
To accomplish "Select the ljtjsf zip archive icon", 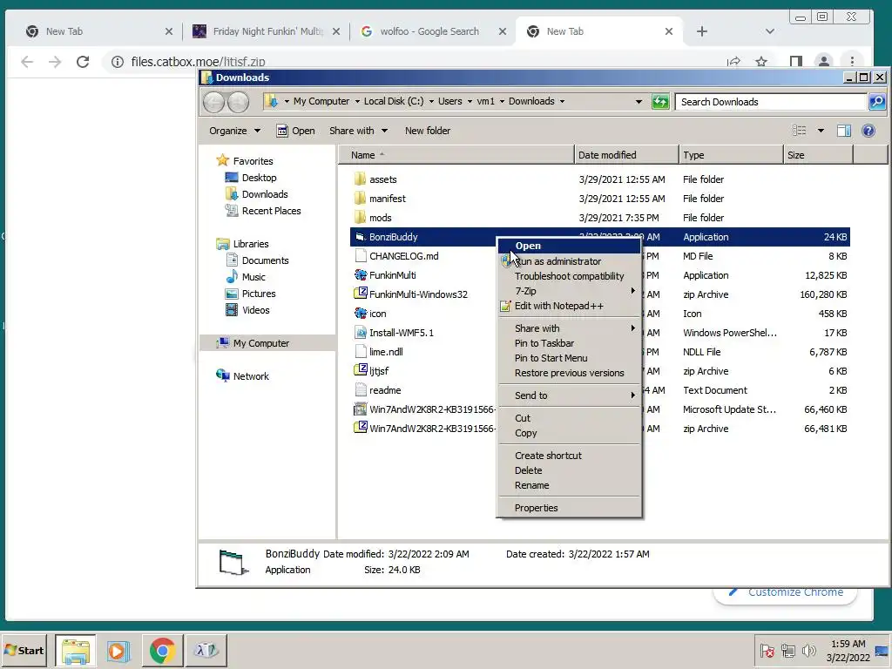I will (360, 370).
